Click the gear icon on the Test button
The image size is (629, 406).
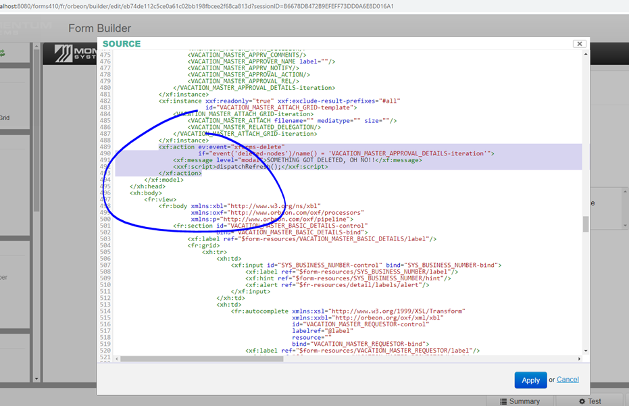(582, 401)
